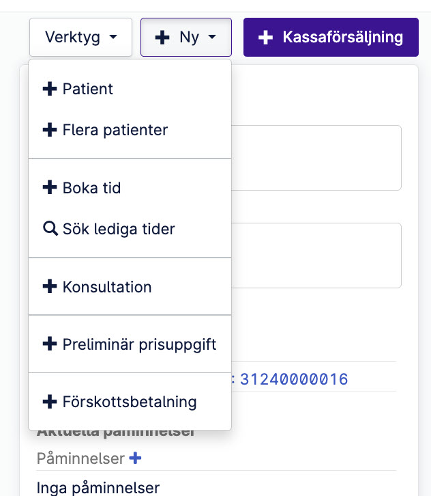The height and width of the screenshot is (496, 431).
Task: Select Patient from the Ny menu
Action: [130, 89]
